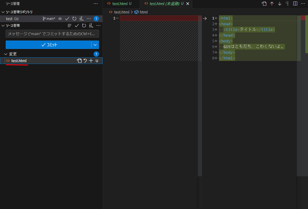
Task: Toggle the tree/list view icon in the ソース管理 section header
Action: [x=69, y=26]
